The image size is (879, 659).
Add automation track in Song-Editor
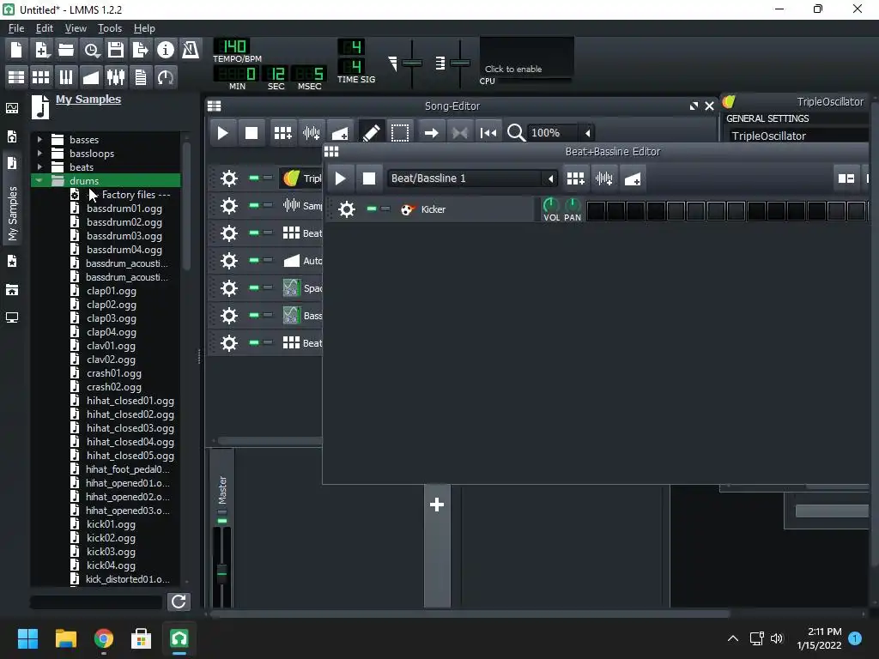[x=340, y=133]
